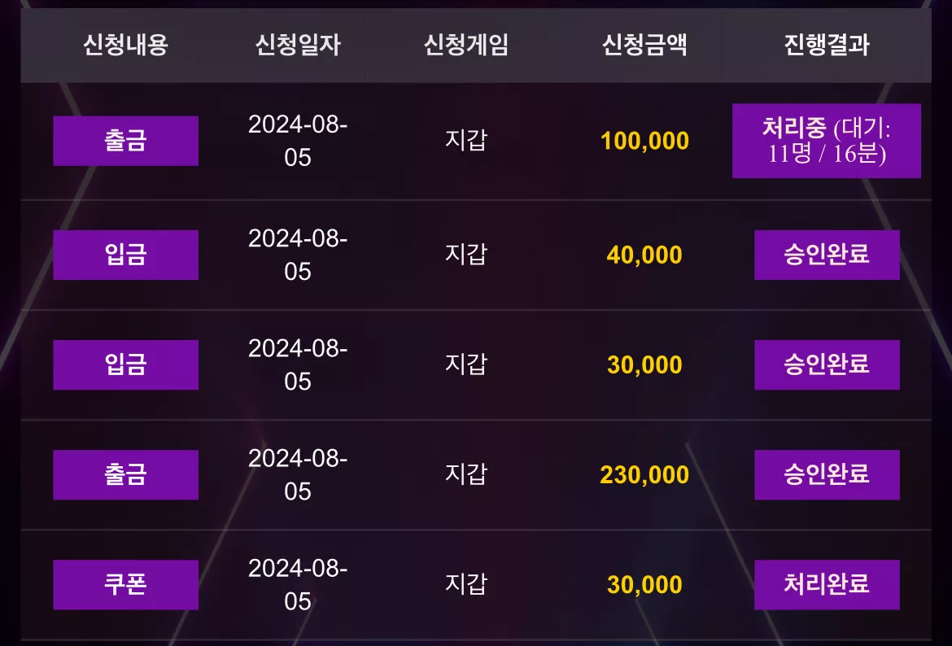Click the 230,000 amount value
The height and width of the screenshot is (646, 952).
[x=644, y=475]
